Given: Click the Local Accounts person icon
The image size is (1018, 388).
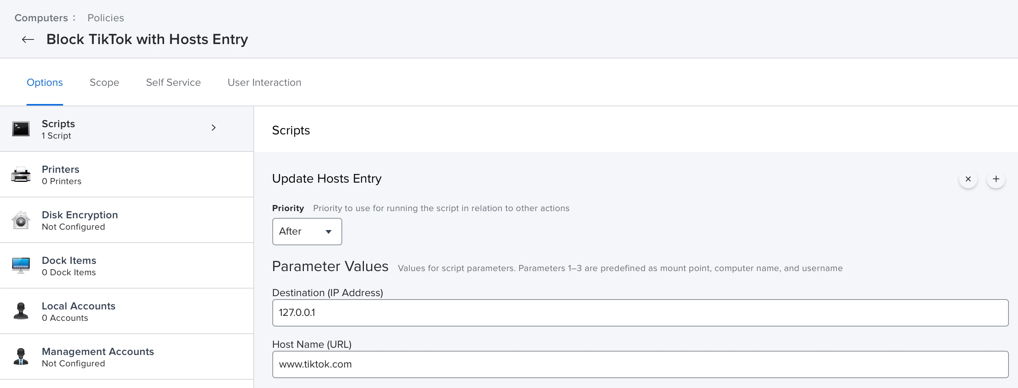Looking at the screenshot, I should tap(21, 311).
